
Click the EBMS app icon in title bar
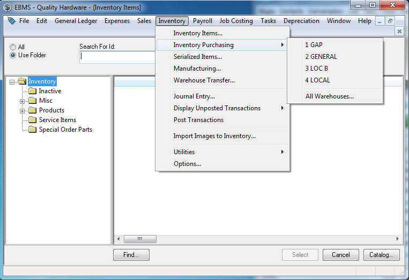7,7
